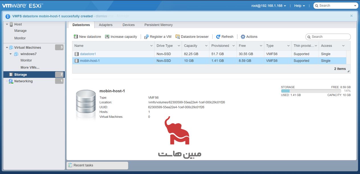Collapse the Host tree node
The width and height of the screenshot is (360, 174).
click(x=7, y=24)
